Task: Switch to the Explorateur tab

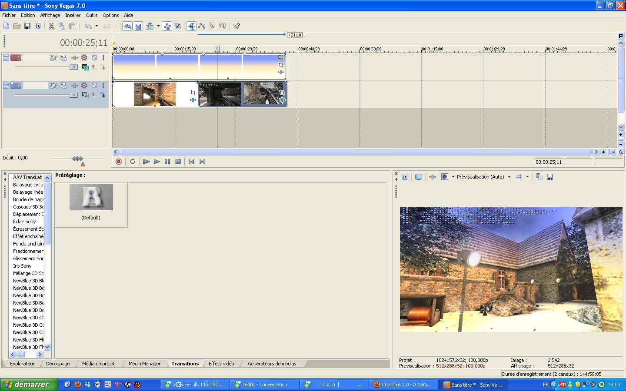Action: tap(22, 364)
